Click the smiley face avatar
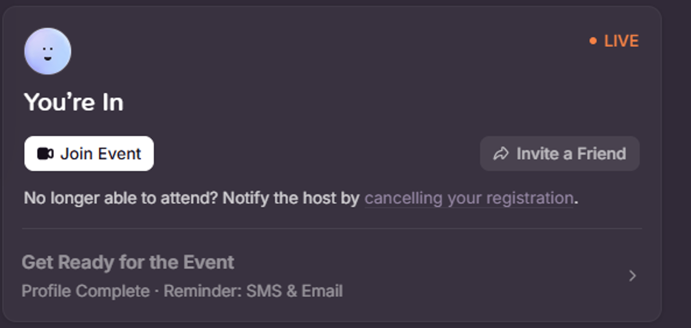This screenshot has width=691, height=328. tap(48, 51)
